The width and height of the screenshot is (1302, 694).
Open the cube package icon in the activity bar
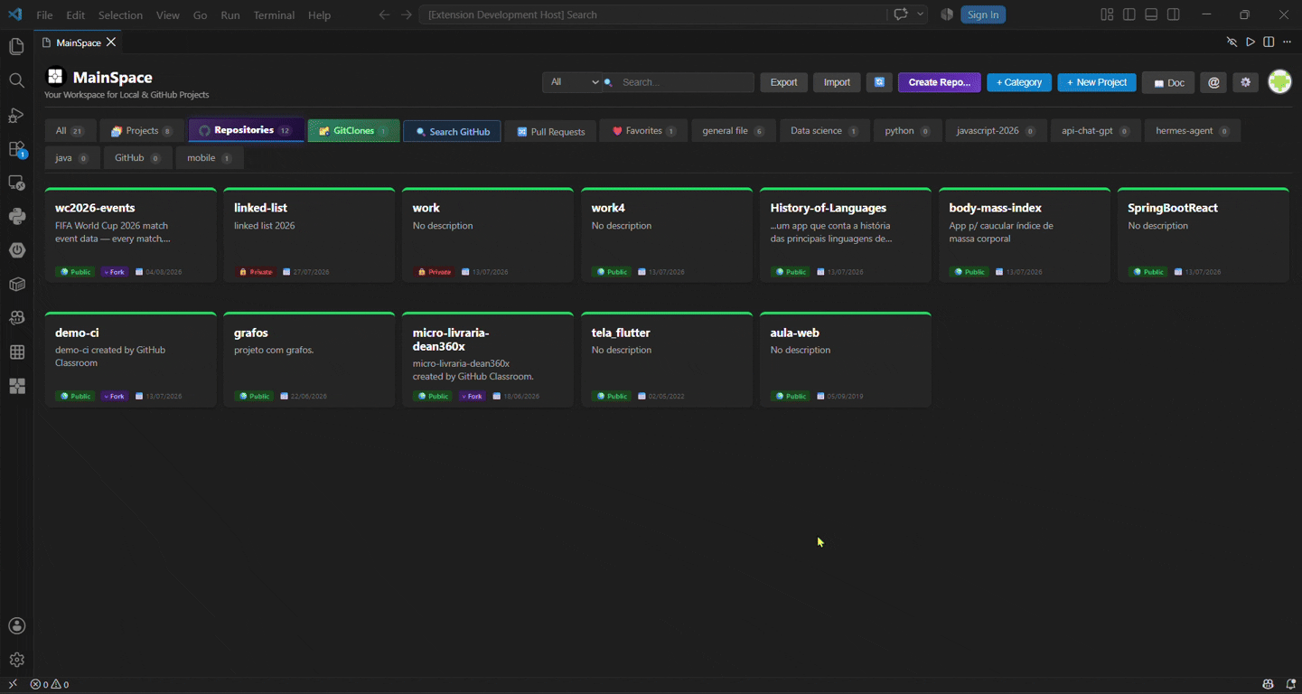click(x=16, y=285)
